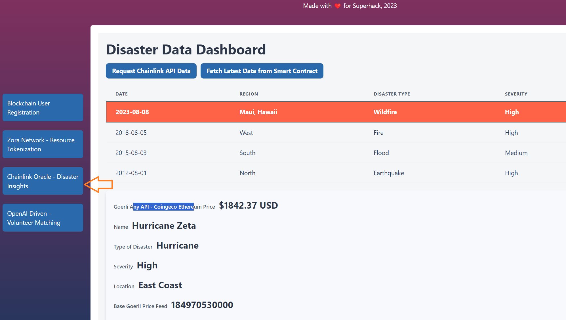Image resolution: width=566 pixels, height=320 pixels.
Task: Click High severity in Maui row
Action: coord(512,112)
